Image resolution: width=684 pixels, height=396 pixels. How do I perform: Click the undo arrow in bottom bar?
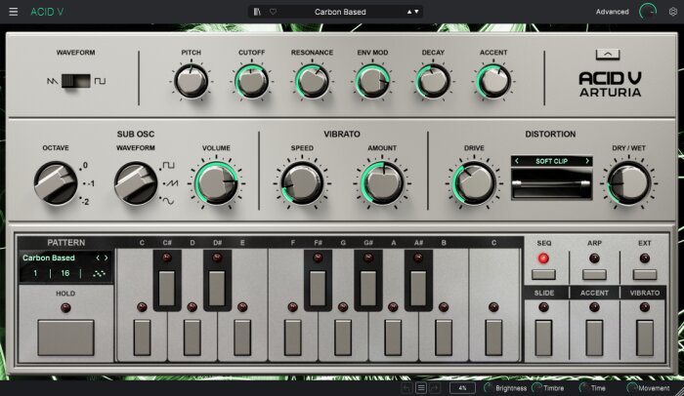406,388
